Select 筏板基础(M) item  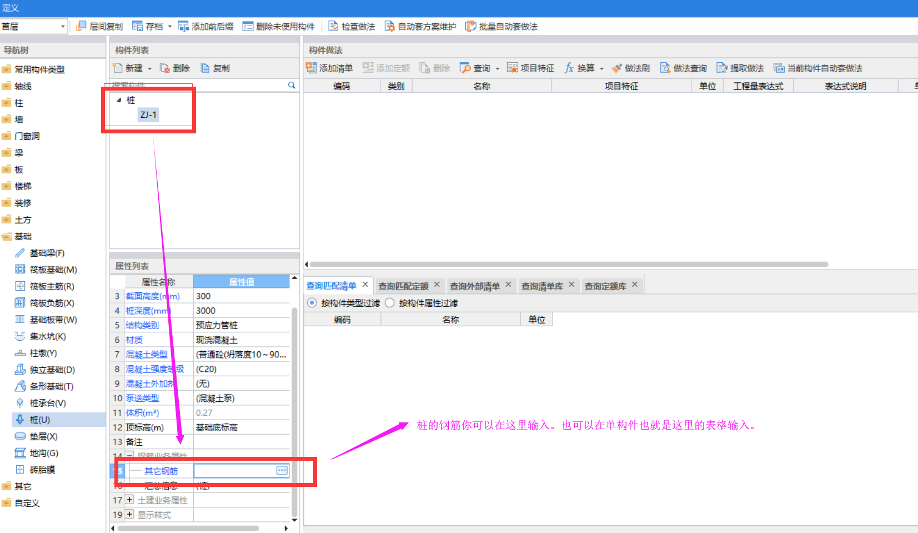(53, 270)
